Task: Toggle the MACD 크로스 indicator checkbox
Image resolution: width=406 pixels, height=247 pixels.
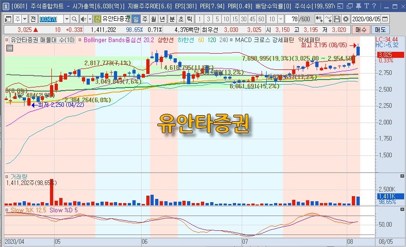Action: pos(231,40)
